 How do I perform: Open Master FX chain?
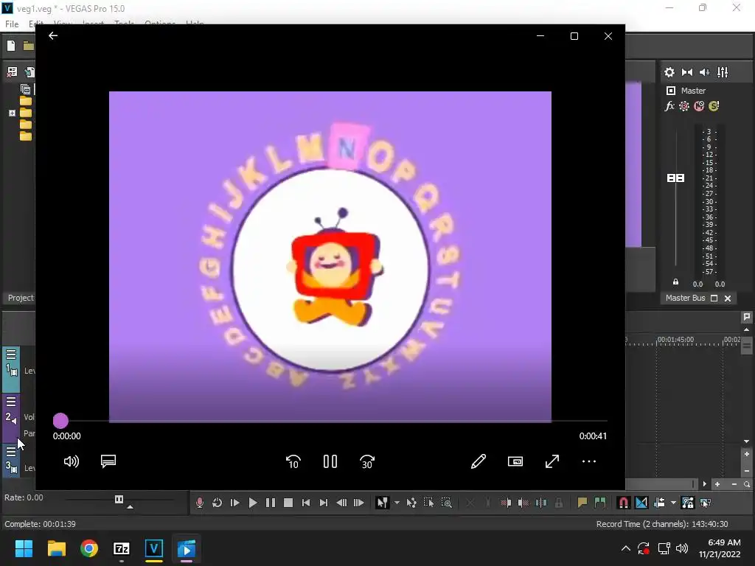(x=669, y=106)
